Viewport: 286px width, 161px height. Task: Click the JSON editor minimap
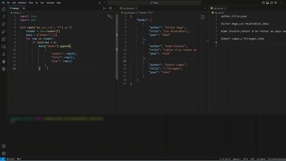pos(203,17)
